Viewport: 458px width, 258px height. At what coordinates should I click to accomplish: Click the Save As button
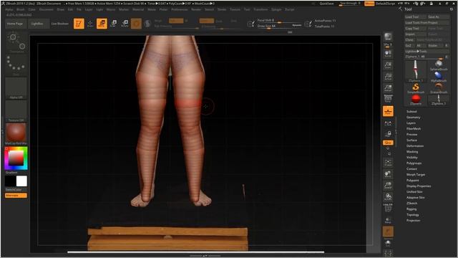coord(438,17)
